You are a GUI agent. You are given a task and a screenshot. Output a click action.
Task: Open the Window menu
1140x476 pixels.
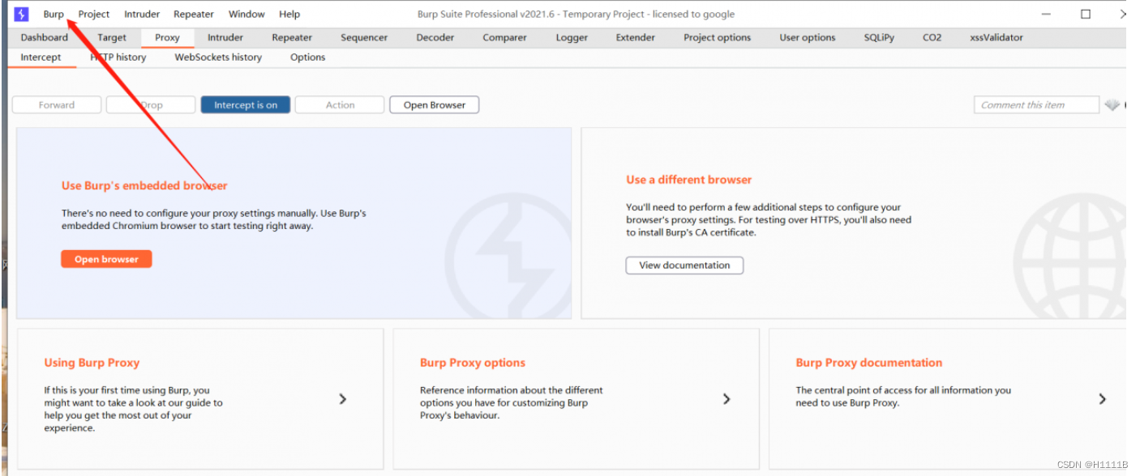pos(246,14)
